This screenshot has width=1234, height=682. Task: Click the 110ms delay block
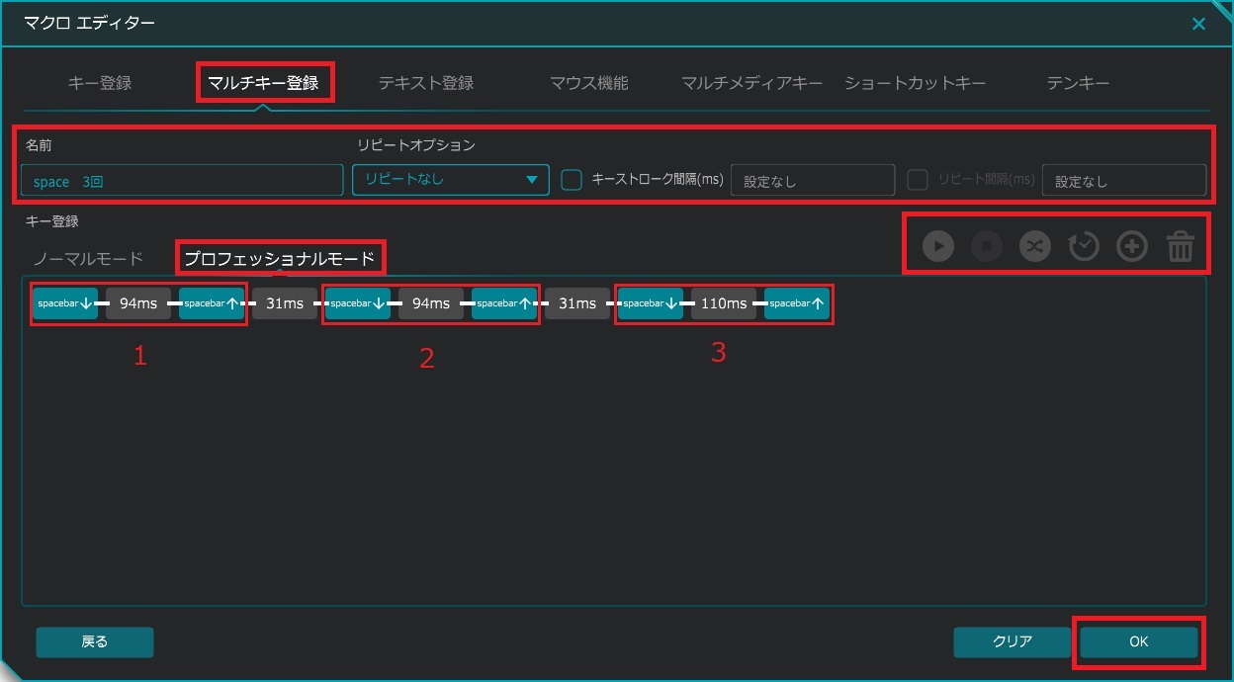coord(723,303)
